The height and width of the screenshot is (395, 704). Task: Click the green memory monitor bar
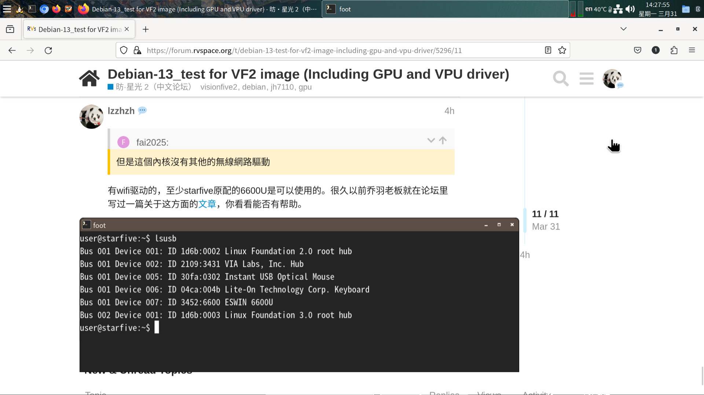click(x=580, y=9)
